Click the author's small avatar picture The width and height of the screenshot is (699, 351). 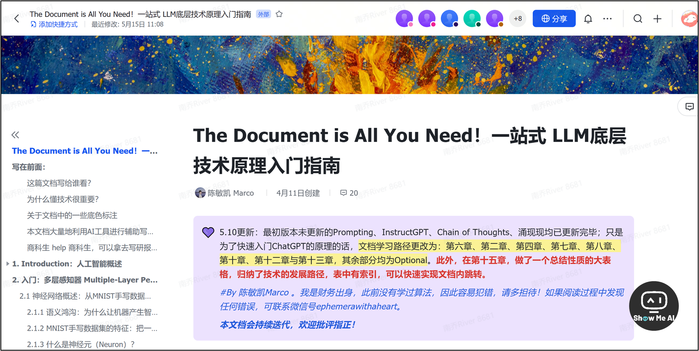pyautogui.click(x=200, y=193)
